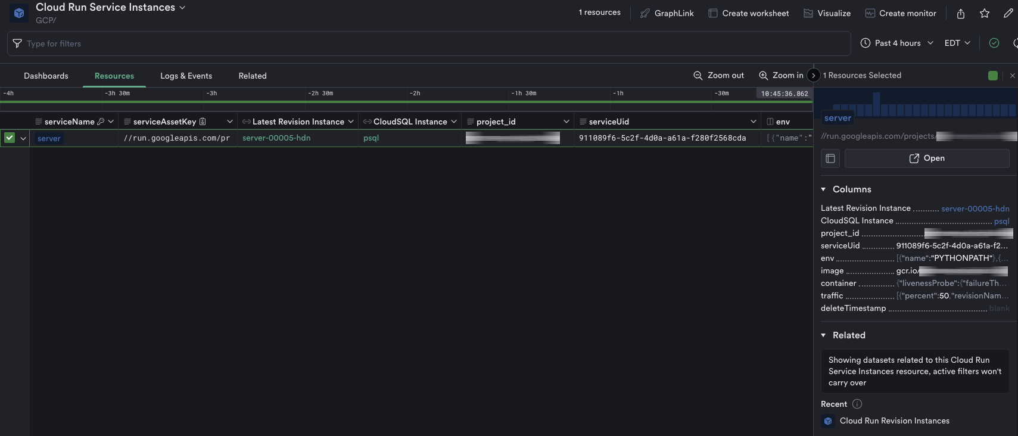The width and height of the screenshot is (1018, 436).
Task: Click the info icon next to Recent
Action: click(x=857, y=404)
